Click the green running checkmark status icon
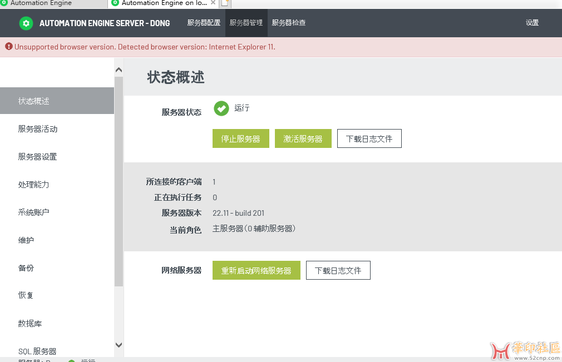Image resolution: width=562 pixels, height=362 pixels. point(221,108)
